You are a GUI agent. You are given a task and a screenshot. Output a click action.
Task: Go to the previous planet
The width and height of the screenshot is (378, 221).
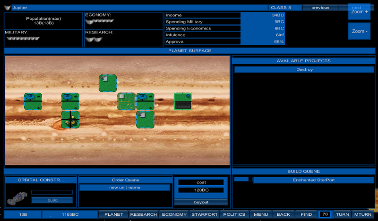click(x=320, y=8)
